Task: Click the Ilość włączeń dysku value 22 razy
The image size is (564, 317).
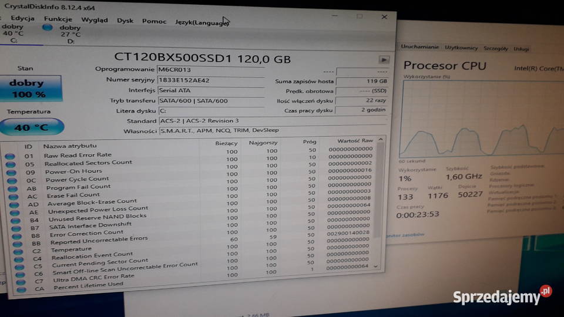Action: [x=361, y=100]
